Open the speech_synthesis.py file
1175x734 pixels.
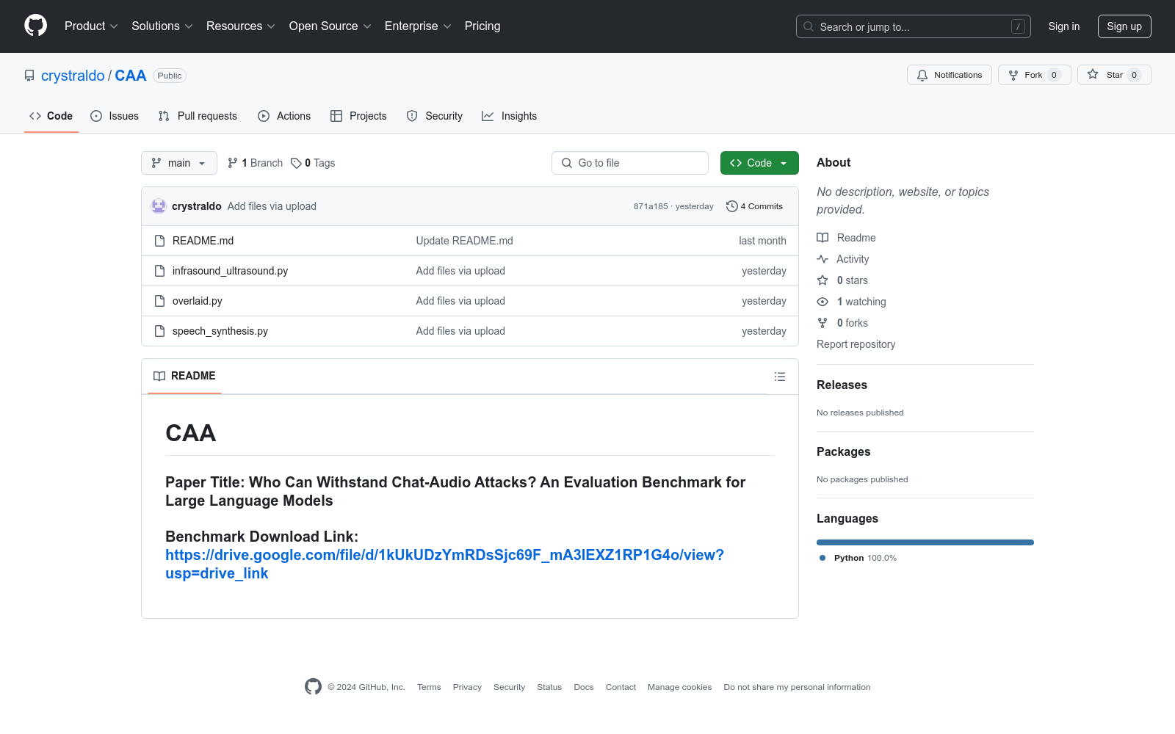coord(220,331)
